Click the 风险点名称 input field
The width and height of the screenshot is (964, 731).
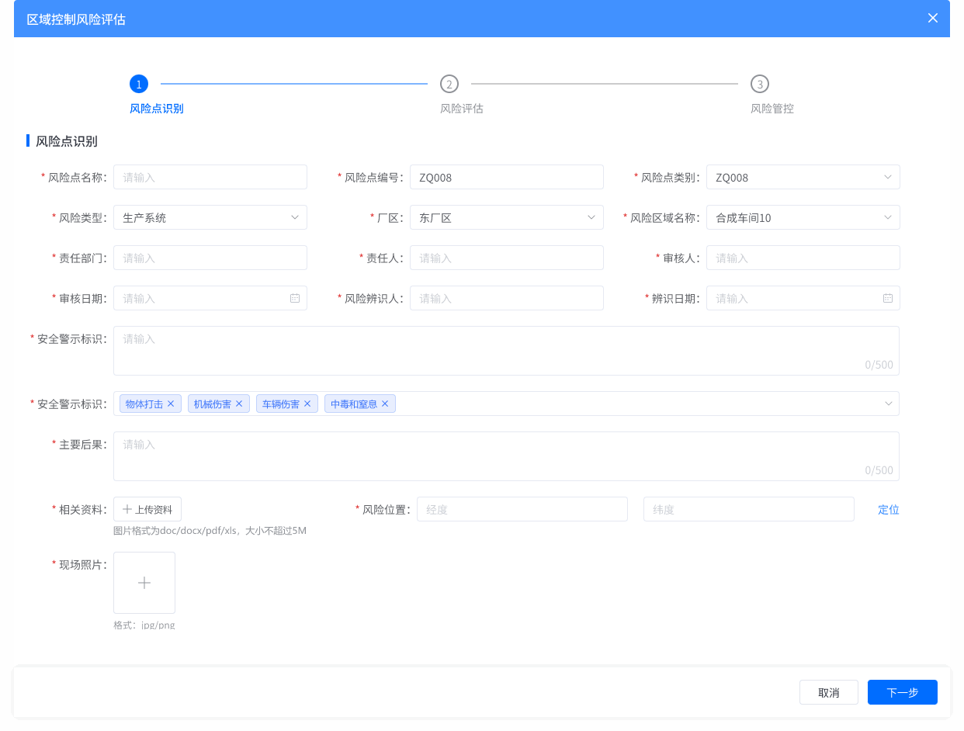click(x=210, y=177)
